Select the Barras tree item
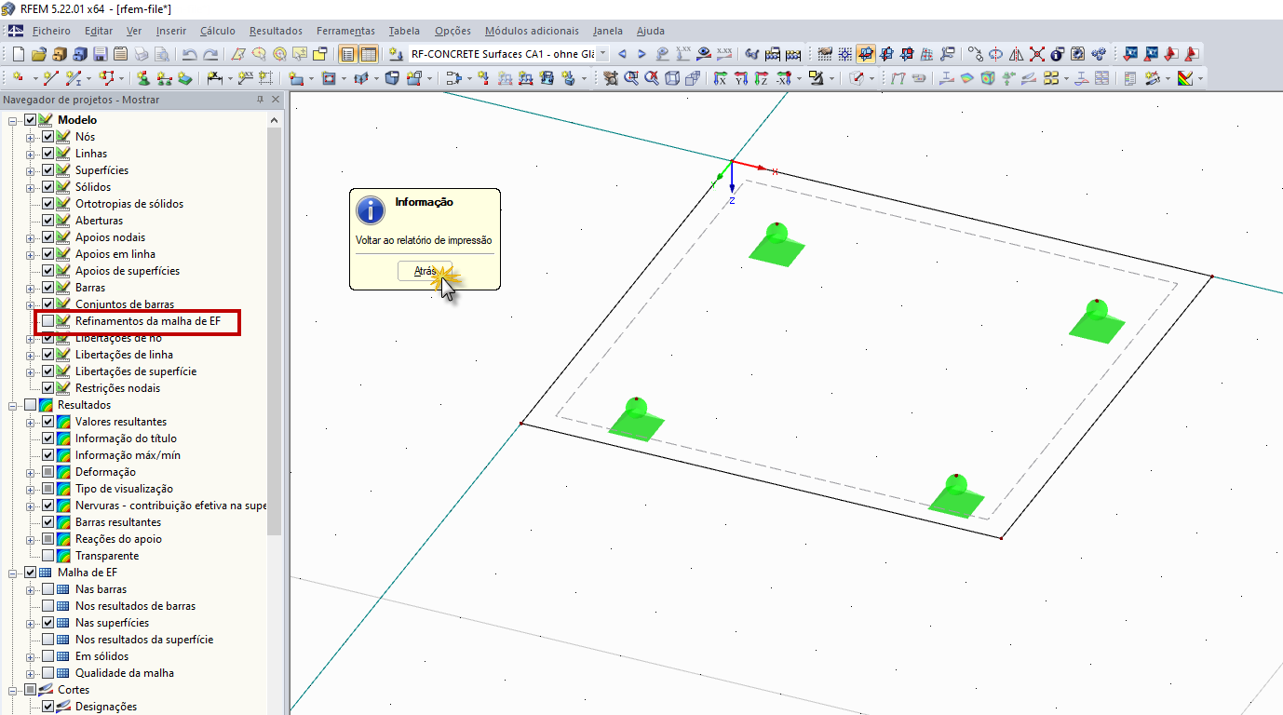The image size is (1283, 715). [90, 288]
